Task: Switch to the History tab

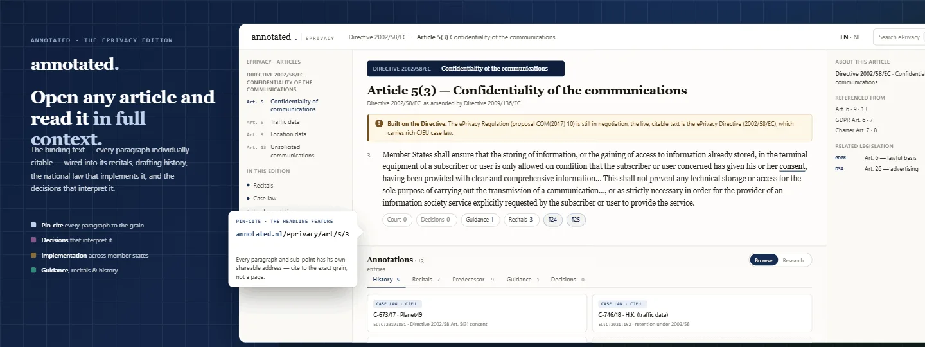Action: coord(386,280)
